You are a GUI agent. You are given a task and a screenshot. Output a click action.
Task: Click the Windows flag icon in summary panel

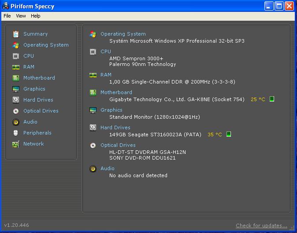click(x=93, y=34)
